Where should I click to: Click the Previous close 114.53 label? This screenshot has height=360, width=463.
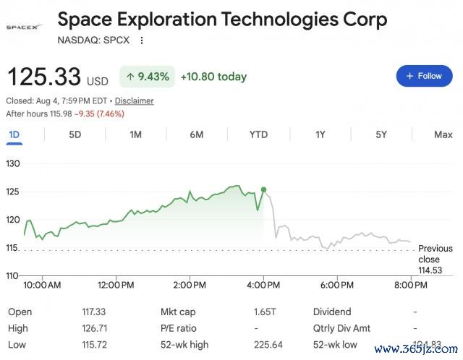point(435,260)
